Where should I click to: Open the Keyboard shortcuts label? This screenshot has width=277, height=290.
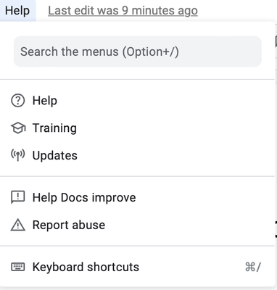(x=86, y=267)
